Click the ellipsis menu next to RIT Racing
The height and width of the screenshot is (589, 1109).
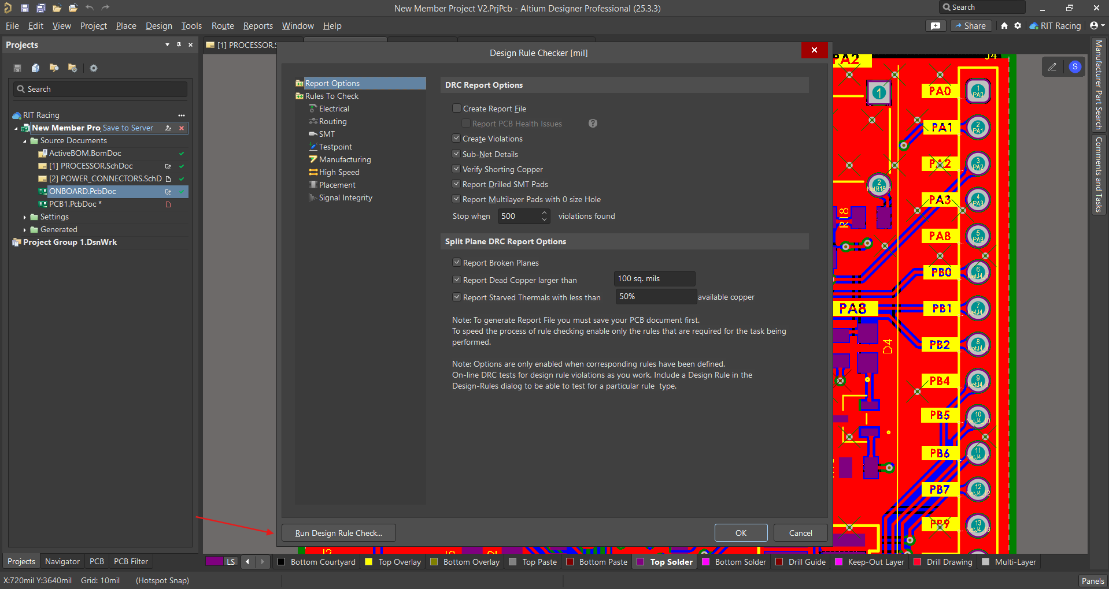tap(182, 115)
